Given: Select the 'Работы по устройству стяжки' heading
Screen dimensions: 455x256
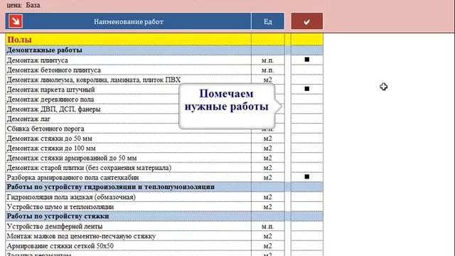Looking at the screenshot, I should (x=58, y=216).
